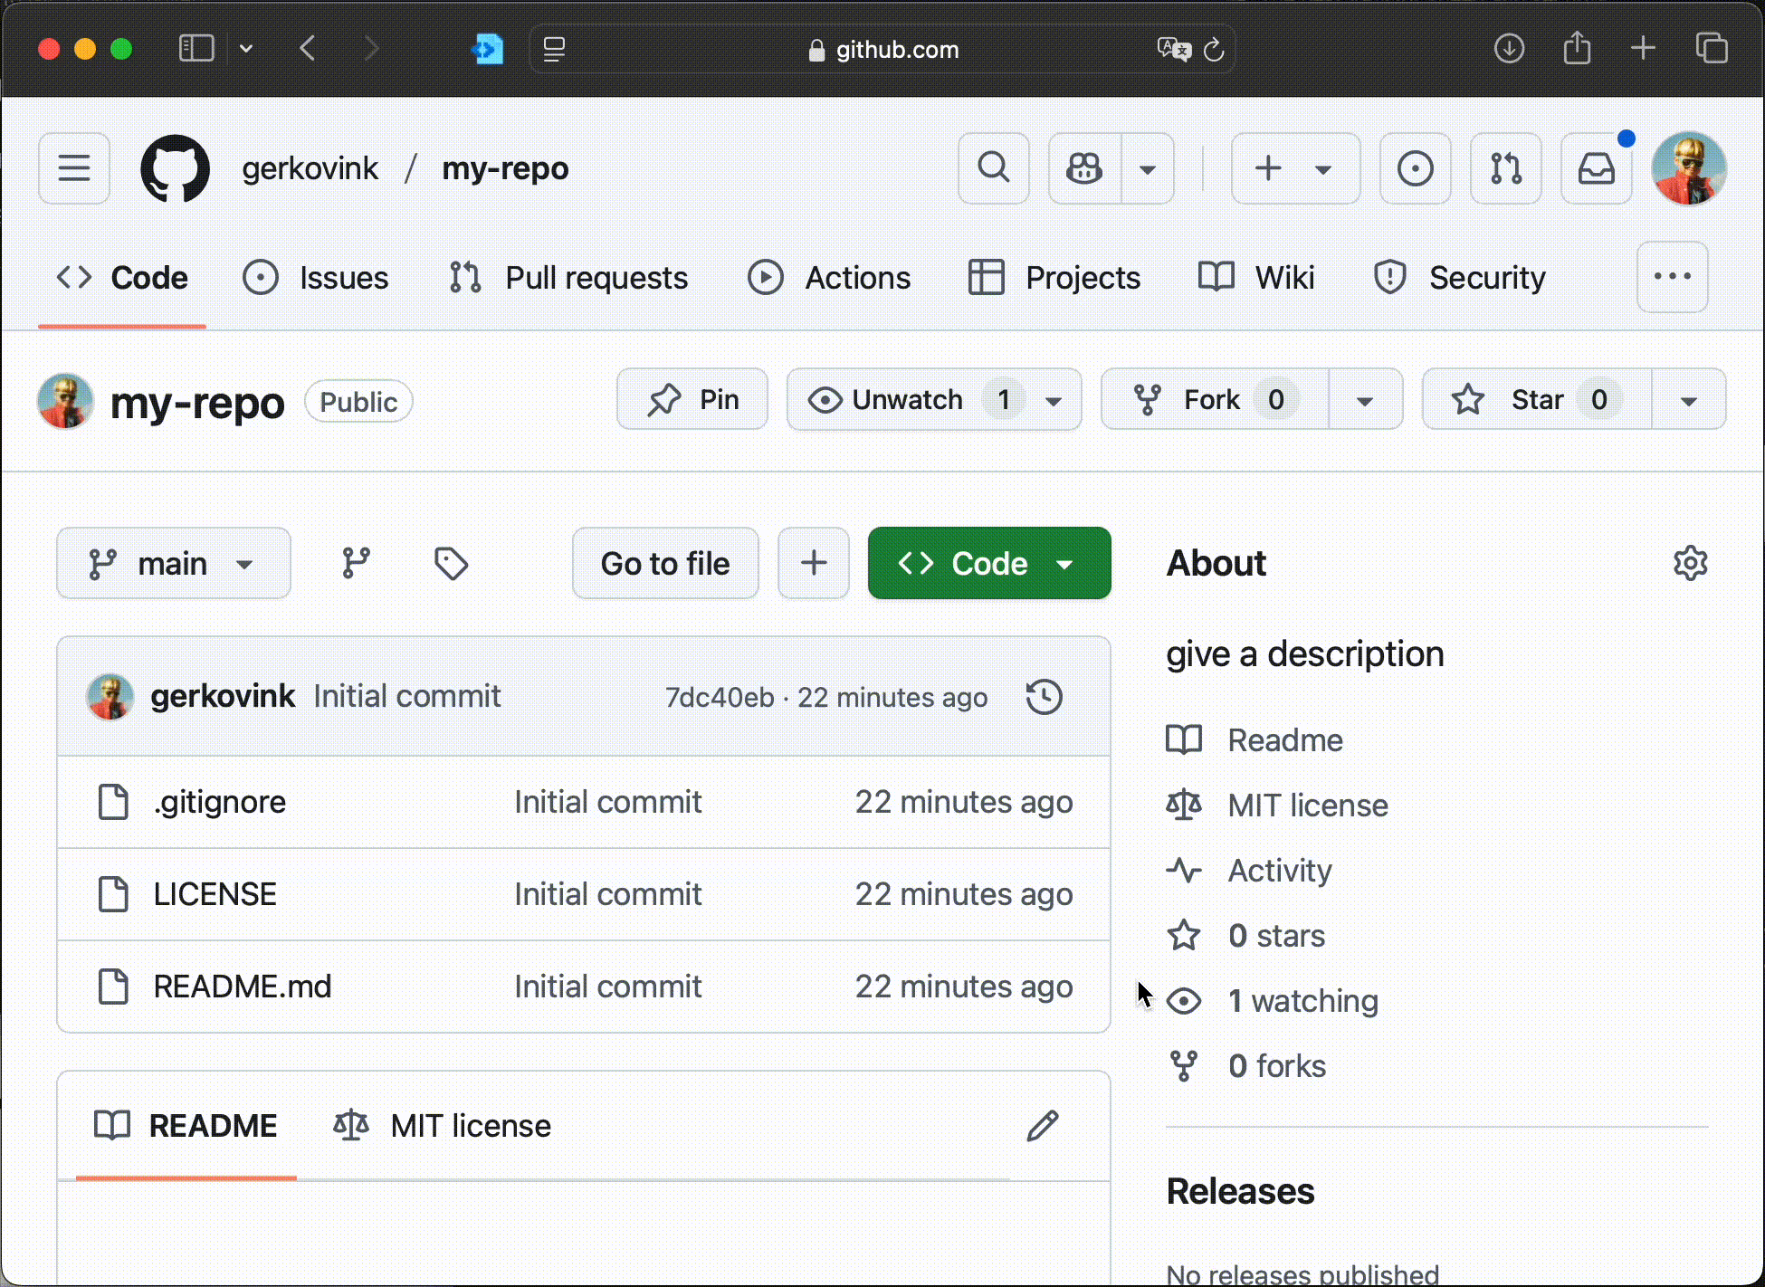Open the create new plus menu
The height and width of the screenshot is (1287, 1765).
click(x=1295, y=168)
